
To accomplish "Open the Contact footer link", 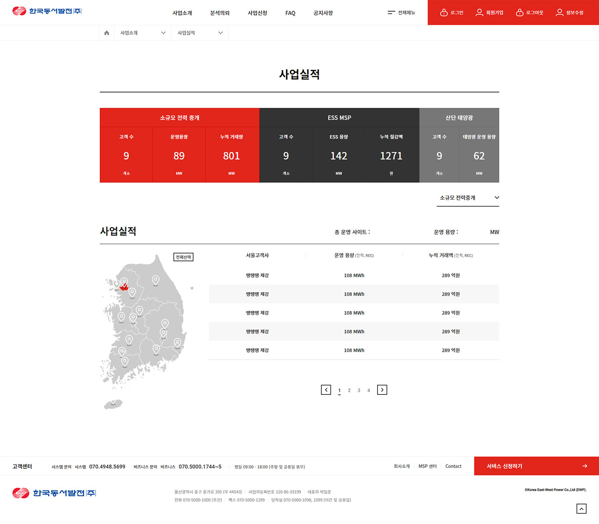I will pos(453,466).
